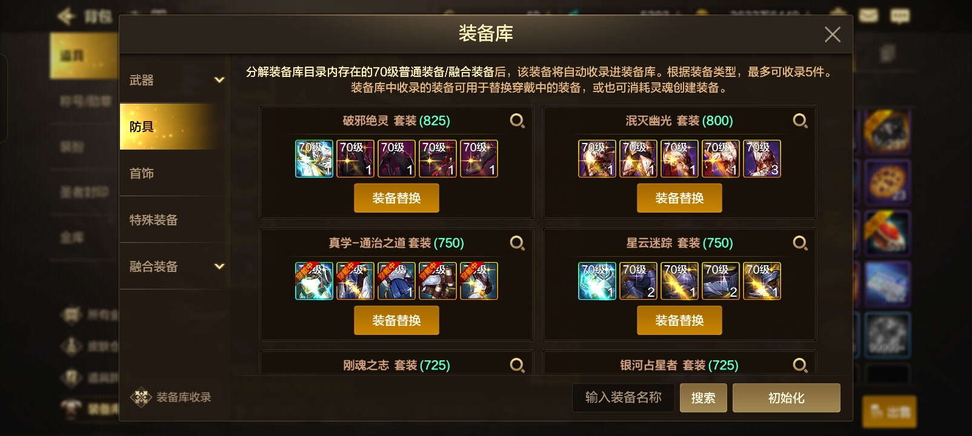Viewport: 972px width, 436px height.
Task: Click 装备替换 under 破邪绝灵 套装
Action: 396,198
